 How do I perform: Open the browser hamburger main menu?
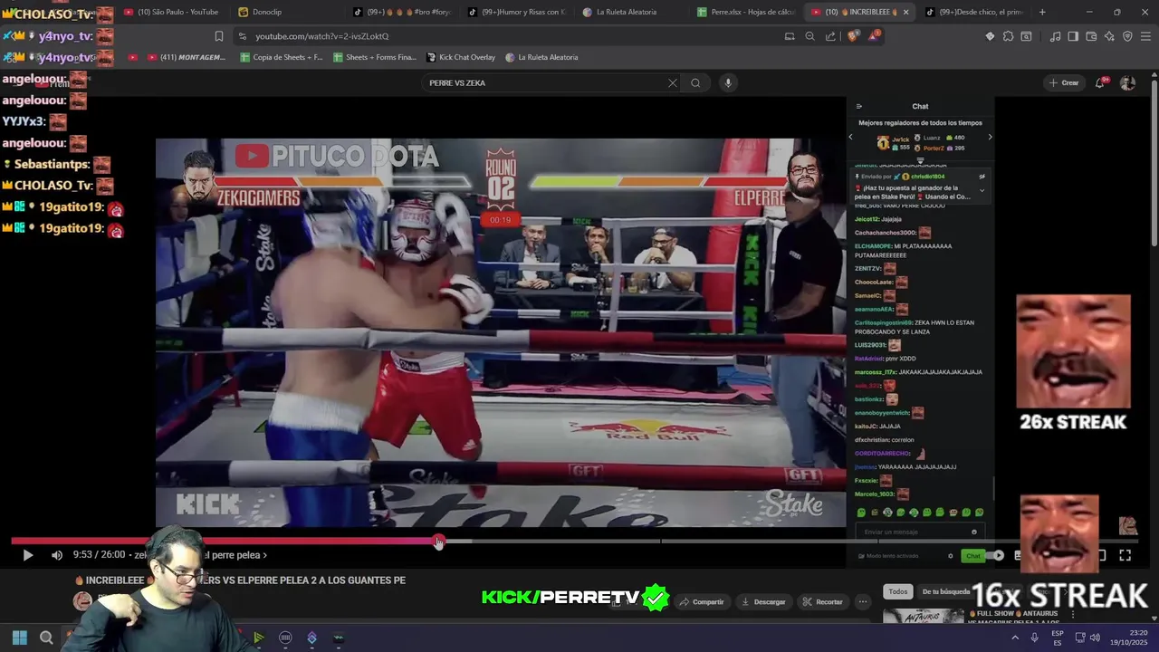[x=1145, y=36]
